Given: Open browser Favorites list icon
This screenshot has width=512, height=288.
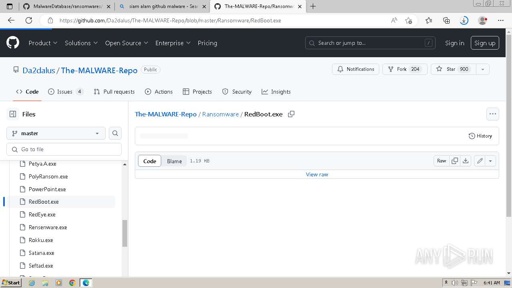Looking at the screenshot, I should click(x=429, y=20).
